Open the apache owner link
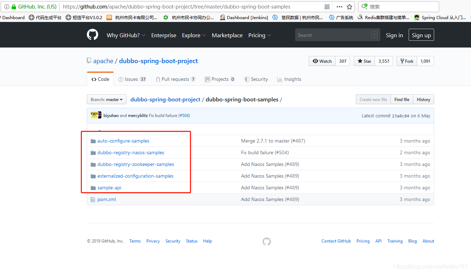 tap(103, 61)
